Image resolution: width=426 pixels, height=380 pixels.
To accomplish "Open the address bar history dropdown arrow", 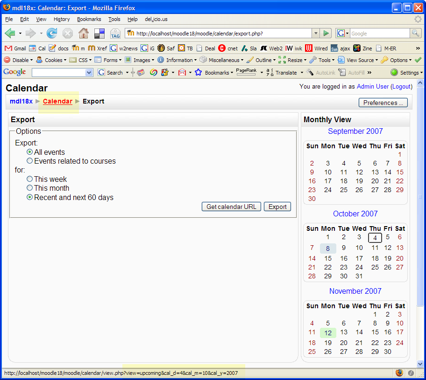I will point(316,34).
